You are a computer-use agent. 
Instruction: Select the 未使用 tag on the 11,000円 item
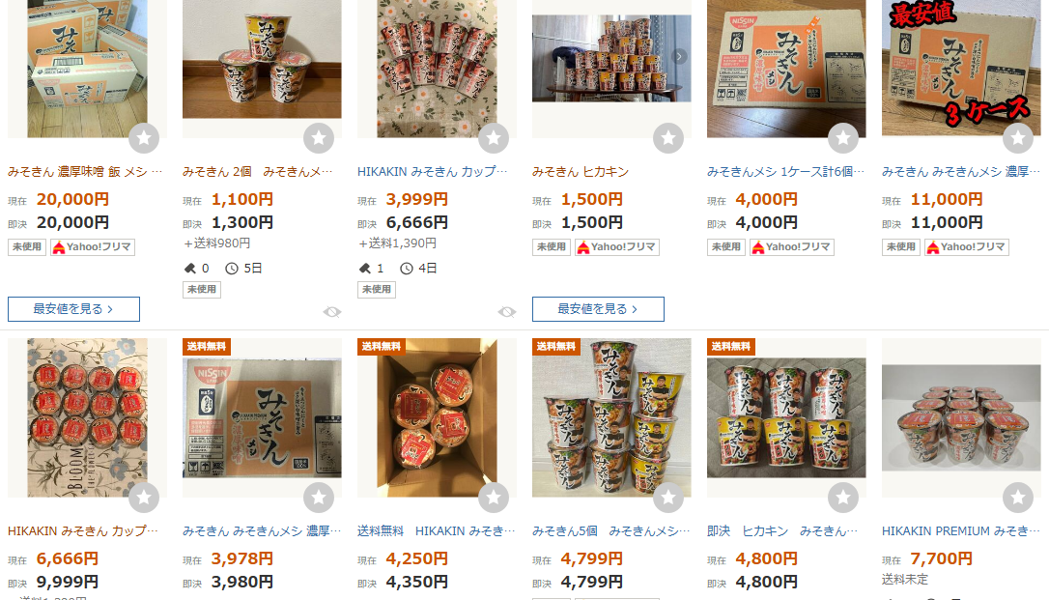[900, 246]
